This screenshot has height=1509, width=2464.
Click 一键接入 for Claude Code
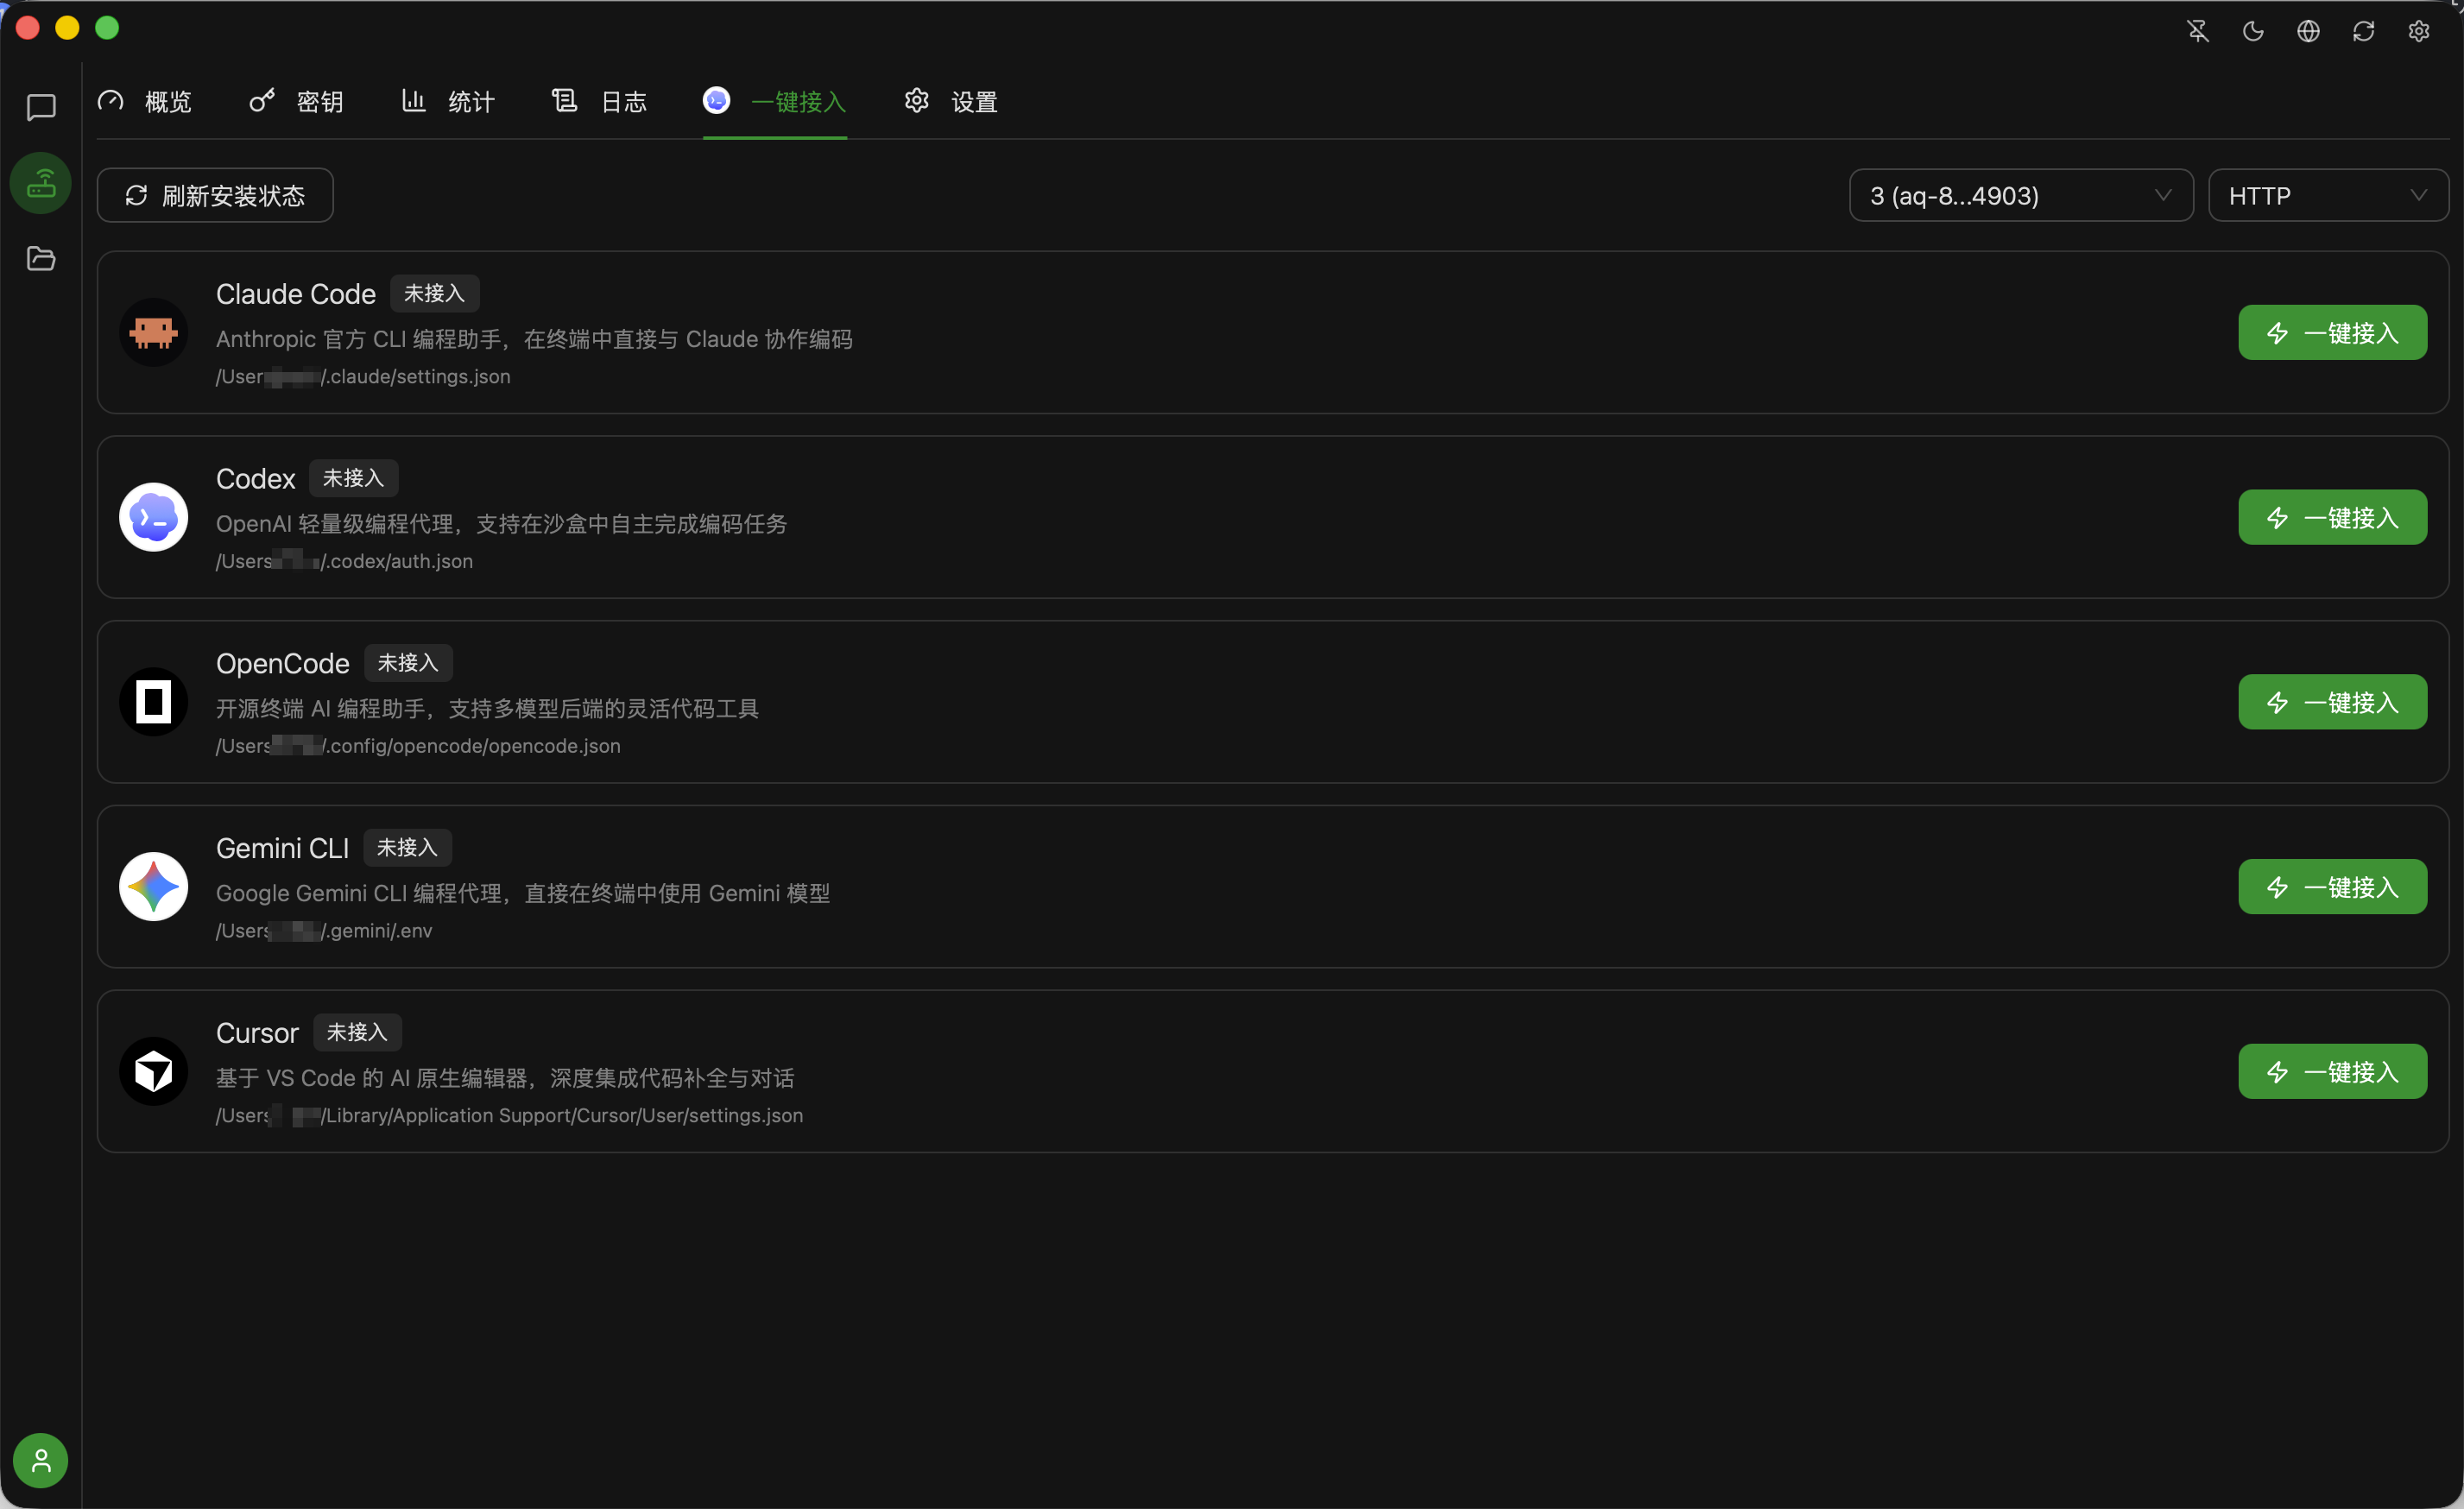2331,332
